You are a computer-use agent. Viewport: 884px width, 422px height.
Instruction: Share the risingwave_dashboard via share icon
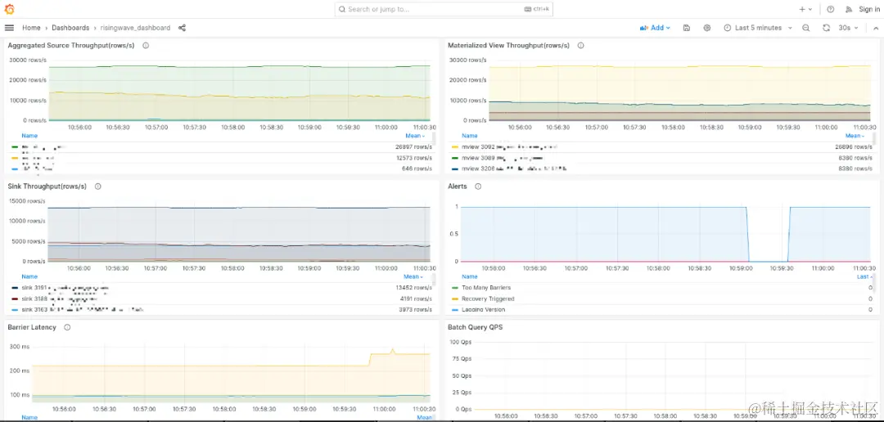[182, 28]
